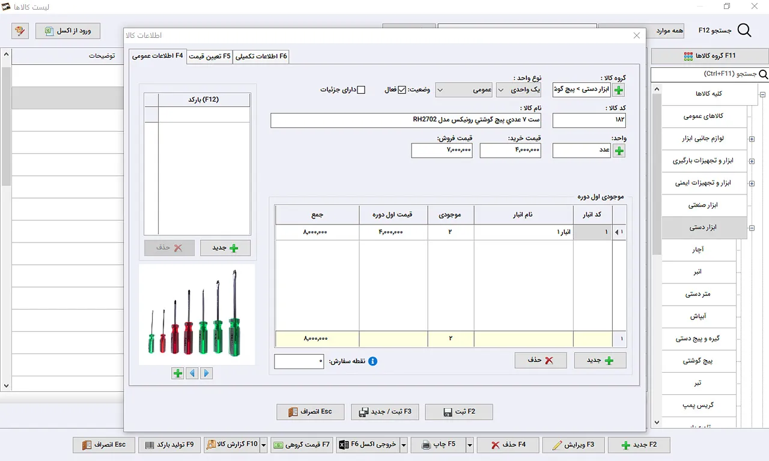This screenshot has width=769, height=461.
Task: Uncheck the فعال status checkbox
Action: pos(402,90)
